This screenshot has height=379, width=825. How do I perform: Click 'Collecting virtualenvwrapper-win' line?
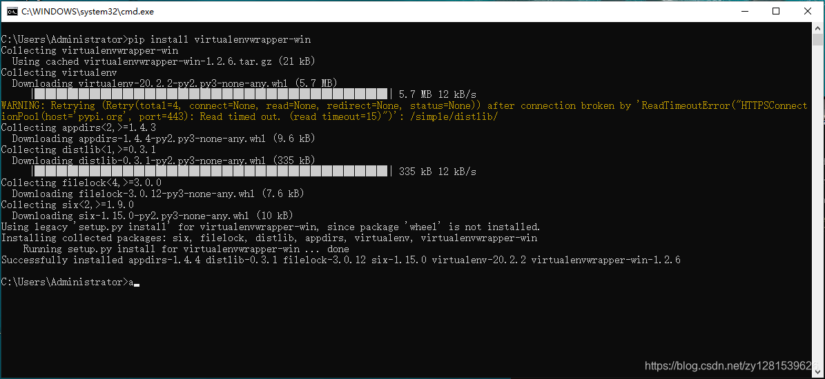pyautogui.click(x=90, y=50)
